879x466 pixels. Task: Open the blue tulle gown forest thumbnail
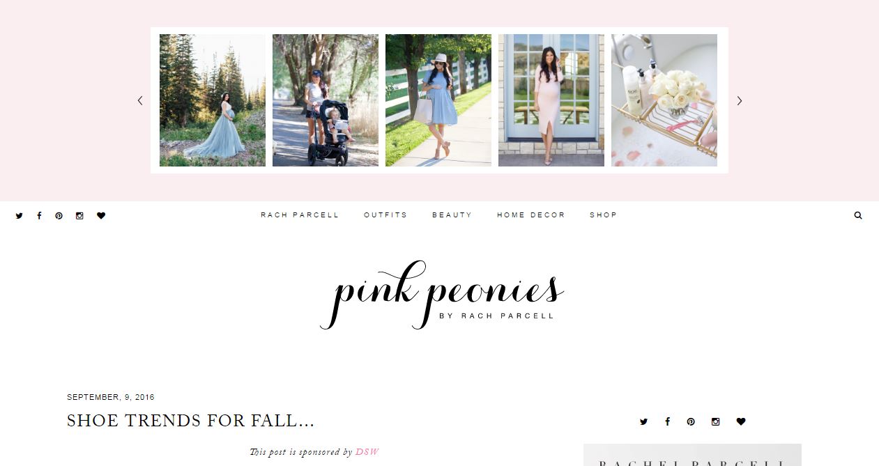[213, 100]
